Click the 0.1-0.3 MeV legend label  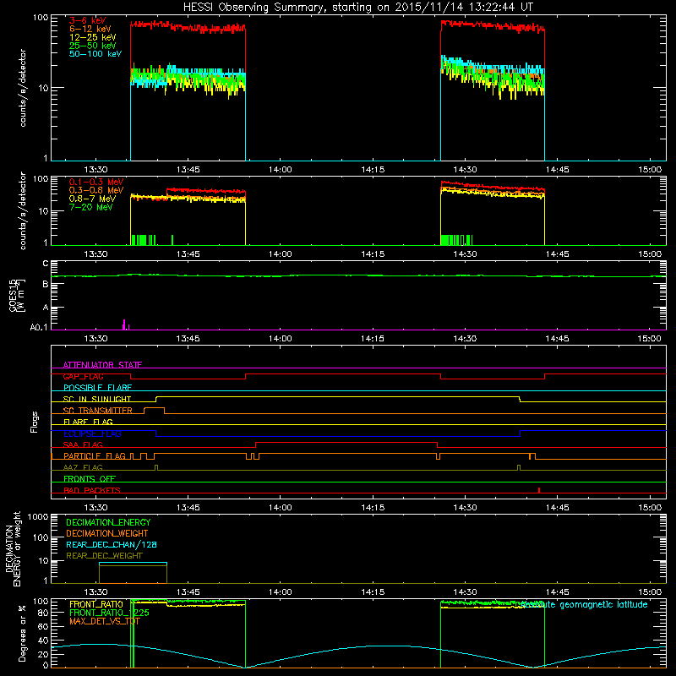point(96,182)
